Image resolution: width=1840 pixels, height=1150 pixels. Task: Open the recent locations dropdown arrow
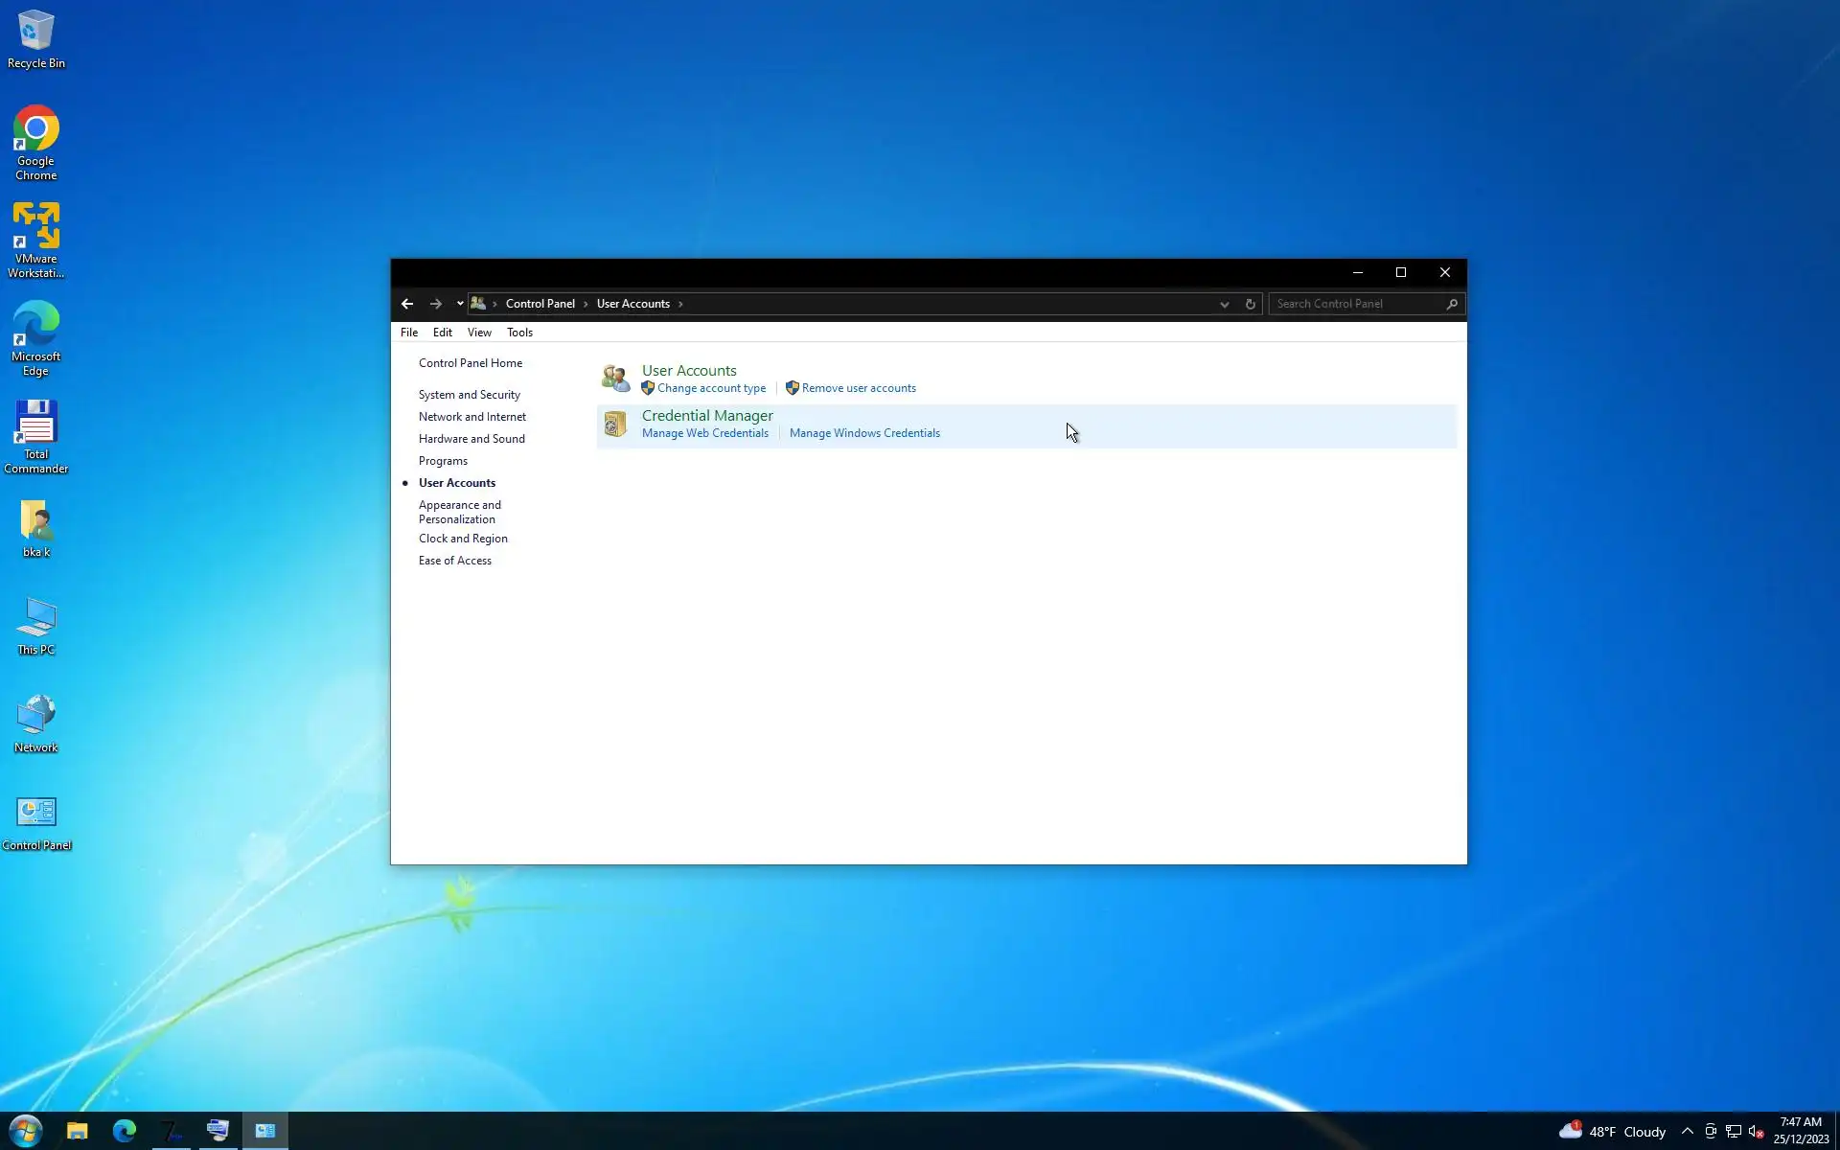[x=460, y=304]
